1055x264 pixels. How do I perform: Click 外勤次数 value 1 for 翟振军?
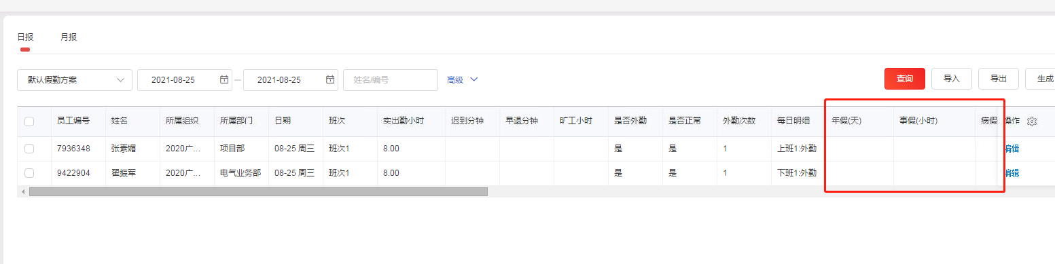[x=725, y=173]
